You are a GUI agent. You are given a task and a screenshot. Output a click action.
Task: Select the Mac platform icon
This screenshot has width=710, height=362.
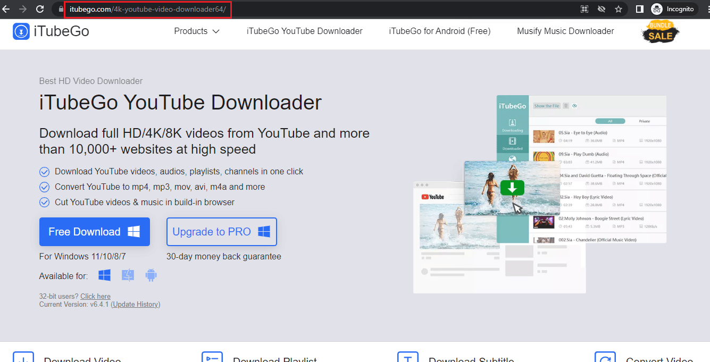click(x=128, y=275)
